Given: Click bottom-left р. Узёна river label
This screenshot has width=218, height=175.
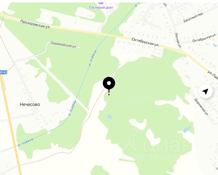Looking at the screenshot, I should coord(25,142).
